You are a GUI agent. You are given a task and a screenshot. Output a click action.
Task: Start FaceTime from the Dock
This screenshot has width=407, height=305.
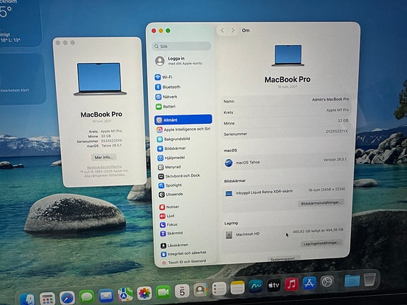tap(164, 292)
